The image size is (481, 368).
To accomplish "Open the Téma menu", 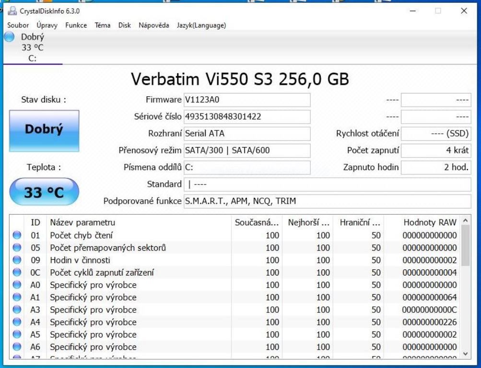I will coord(102,25).
